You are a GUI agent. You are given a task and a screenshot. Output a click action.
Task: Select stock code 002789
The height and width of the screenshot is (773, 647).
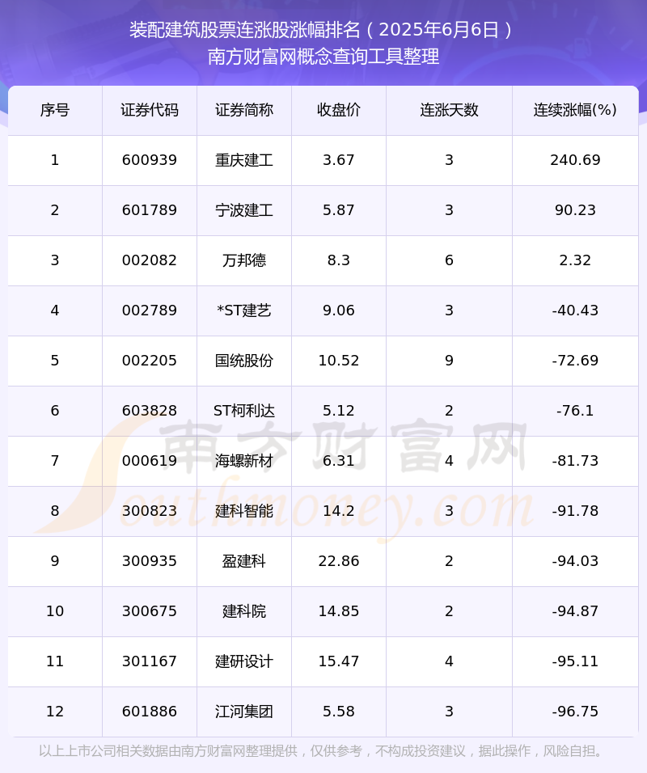(x=150, y=310)
